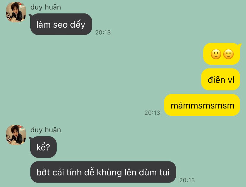Select the 'điên vl' message bubble
Viewport: 246px width, 187px height.
tap(220, 79)
